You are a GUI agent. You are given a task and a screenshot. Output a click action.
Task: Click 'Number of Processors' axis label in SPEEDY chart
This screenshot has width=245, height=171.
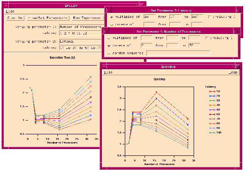tap(62, 143)
